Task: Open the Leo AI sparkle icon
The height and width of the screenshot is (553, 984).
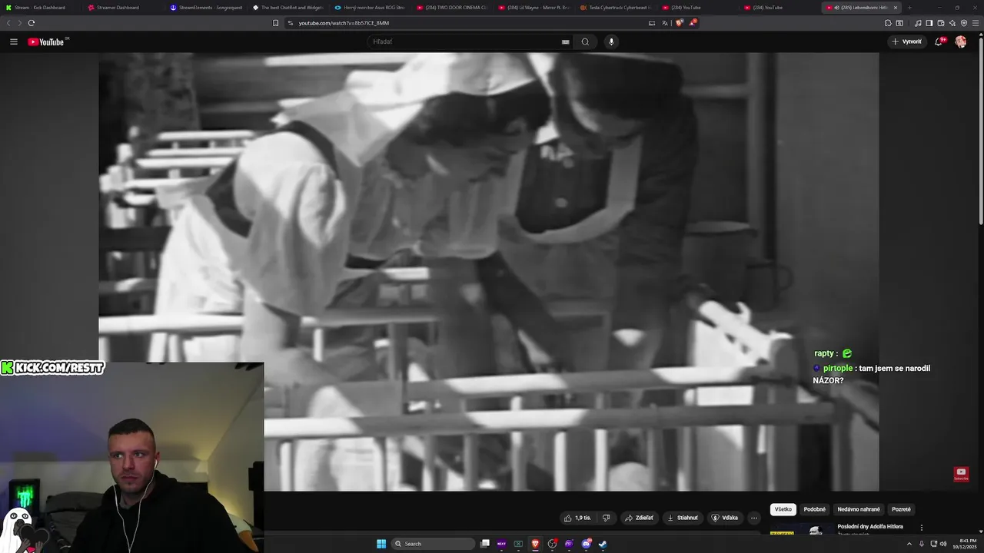Action: [952, 23]
